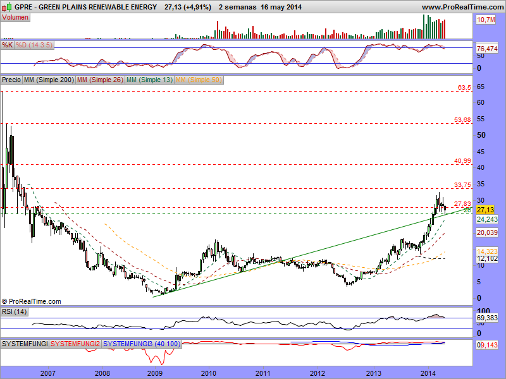Click the 76,474 stochastic value
Image resolution: width=506 pixels, height=379 pixels.
point(487,49)
